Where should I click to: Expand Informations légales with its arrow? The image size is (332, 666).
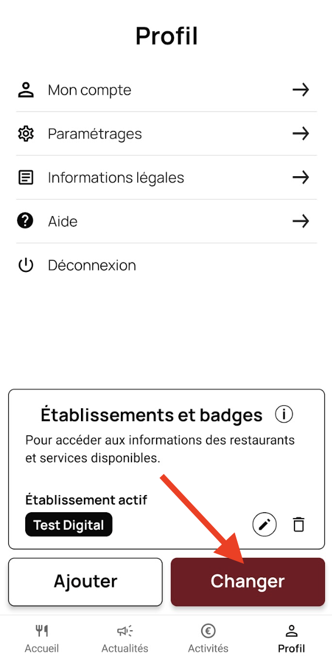[x=301, y=177]
